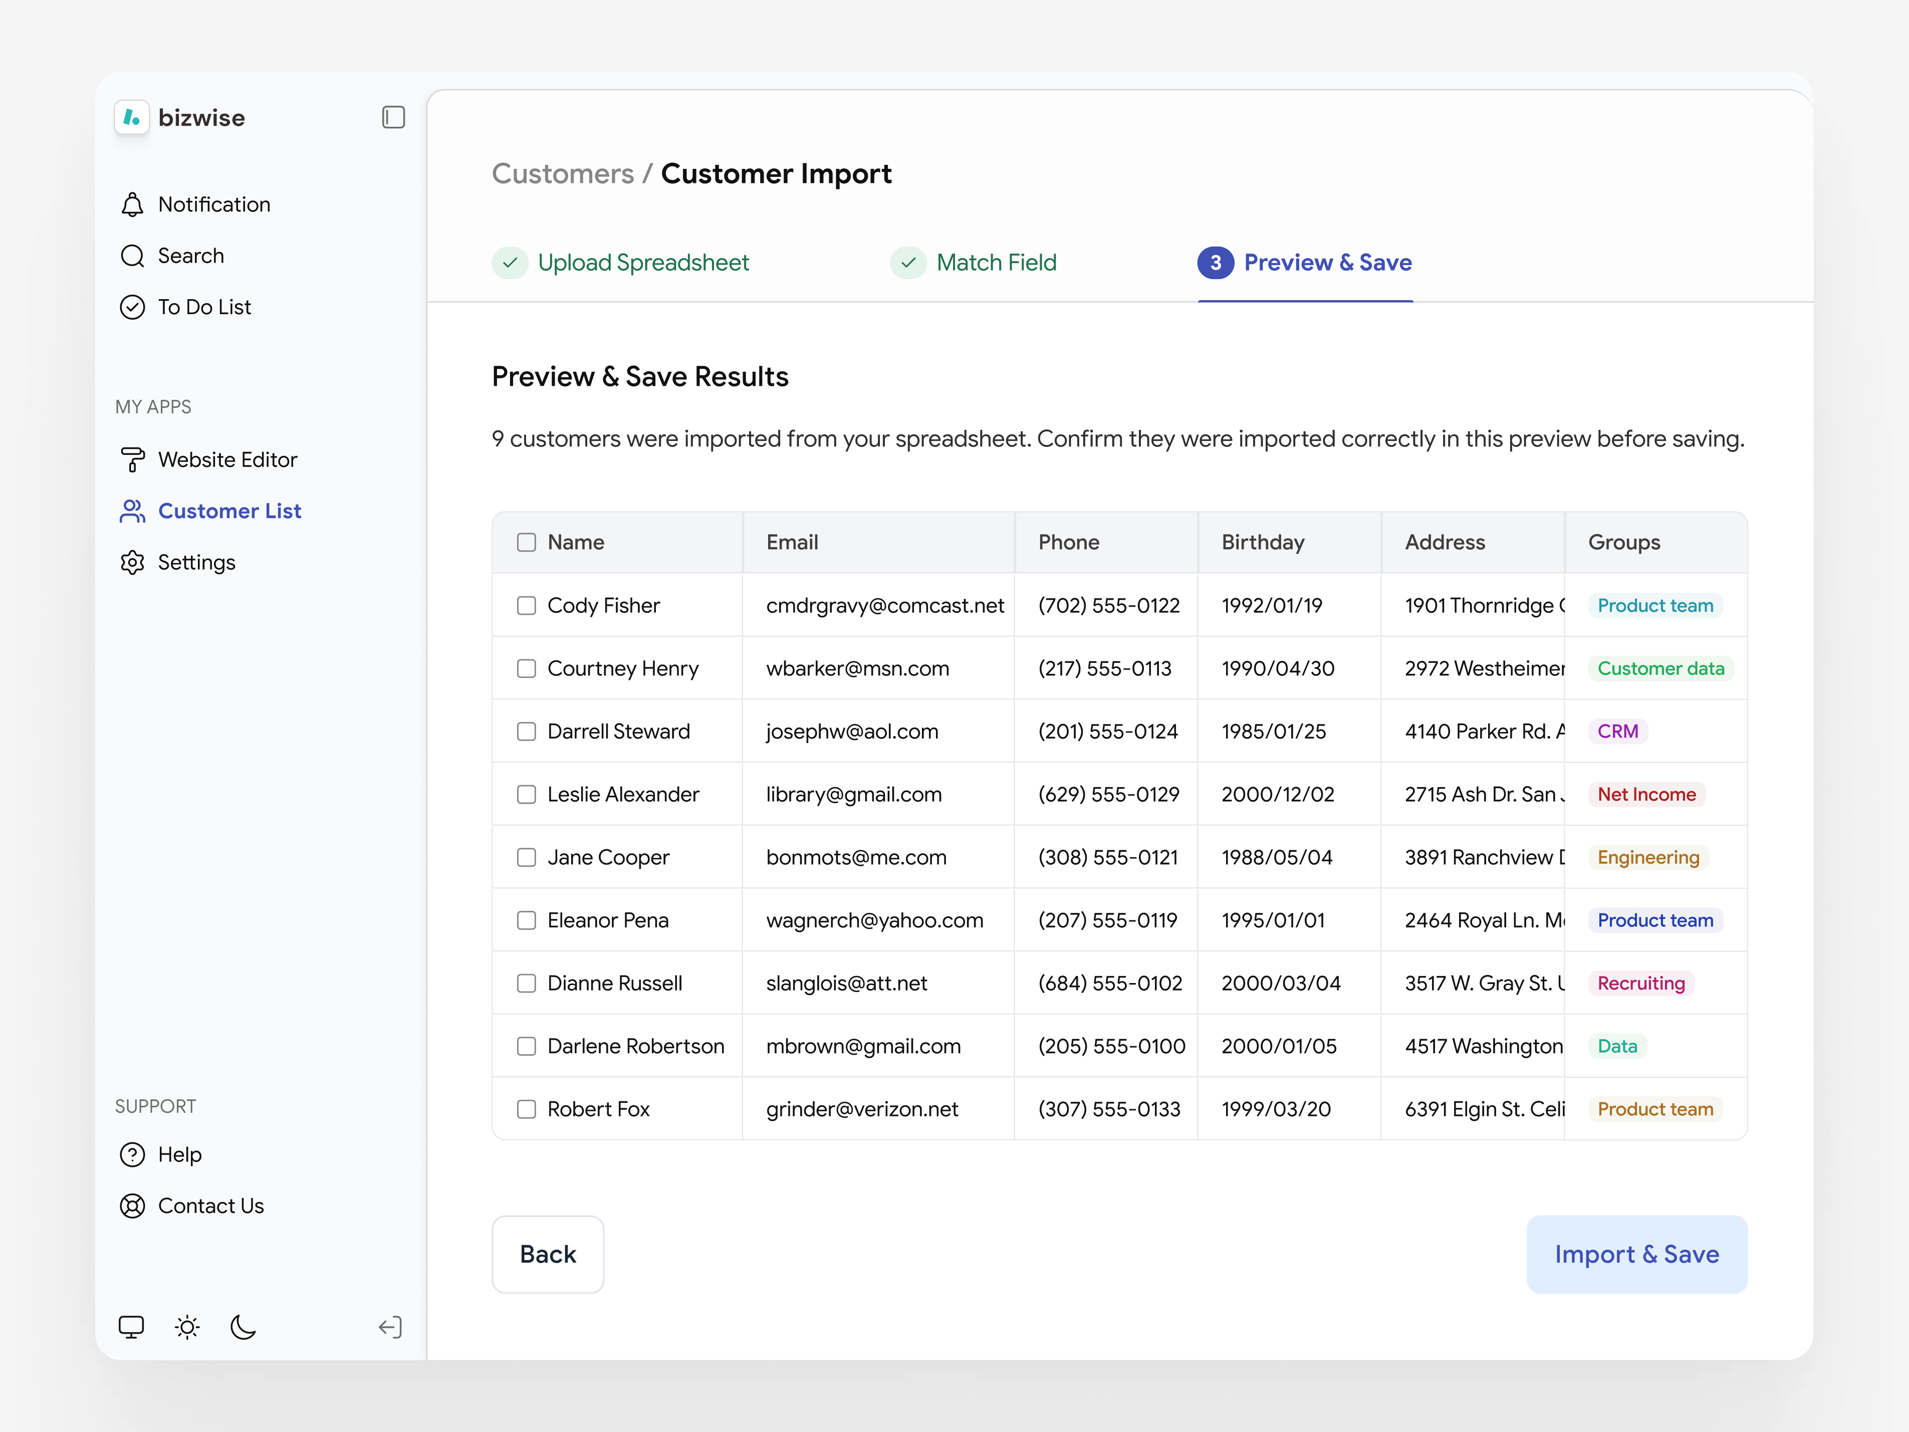This screenshot has height=1432, width=1909.
Task: Toggle select-all checkbox in Name header
Action: [x=527, y=542]
